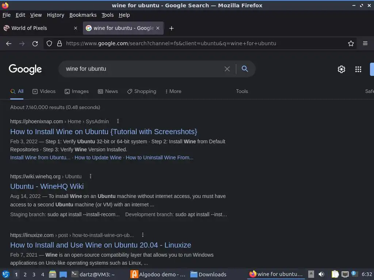
Task: Reload the current page
Action: 35,44
